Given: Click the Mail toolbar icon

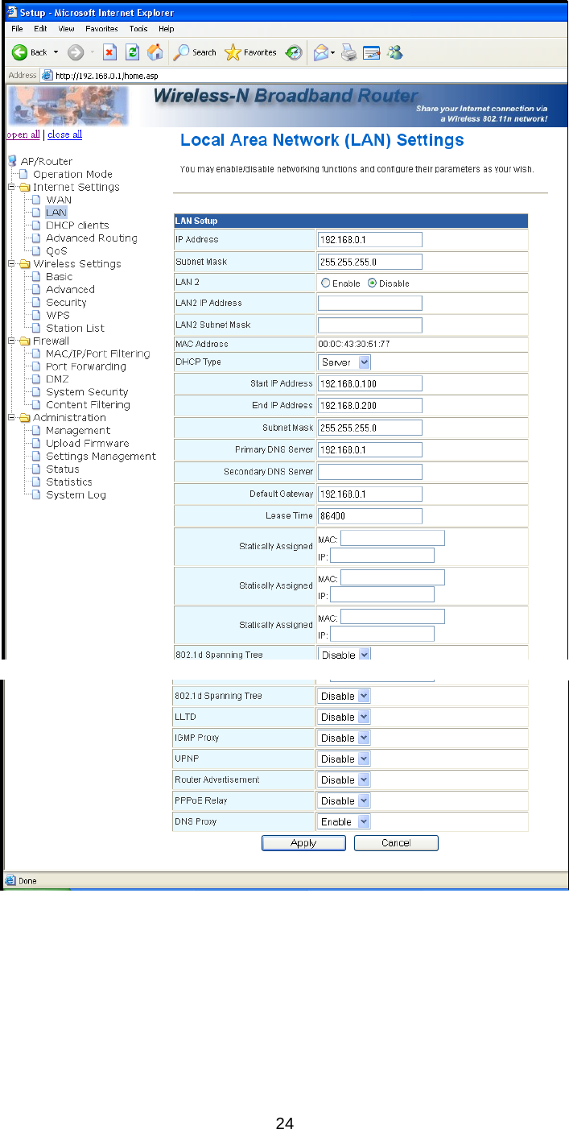Looking at the screenshot, I should pyautogui.click(x=321, y=52).
